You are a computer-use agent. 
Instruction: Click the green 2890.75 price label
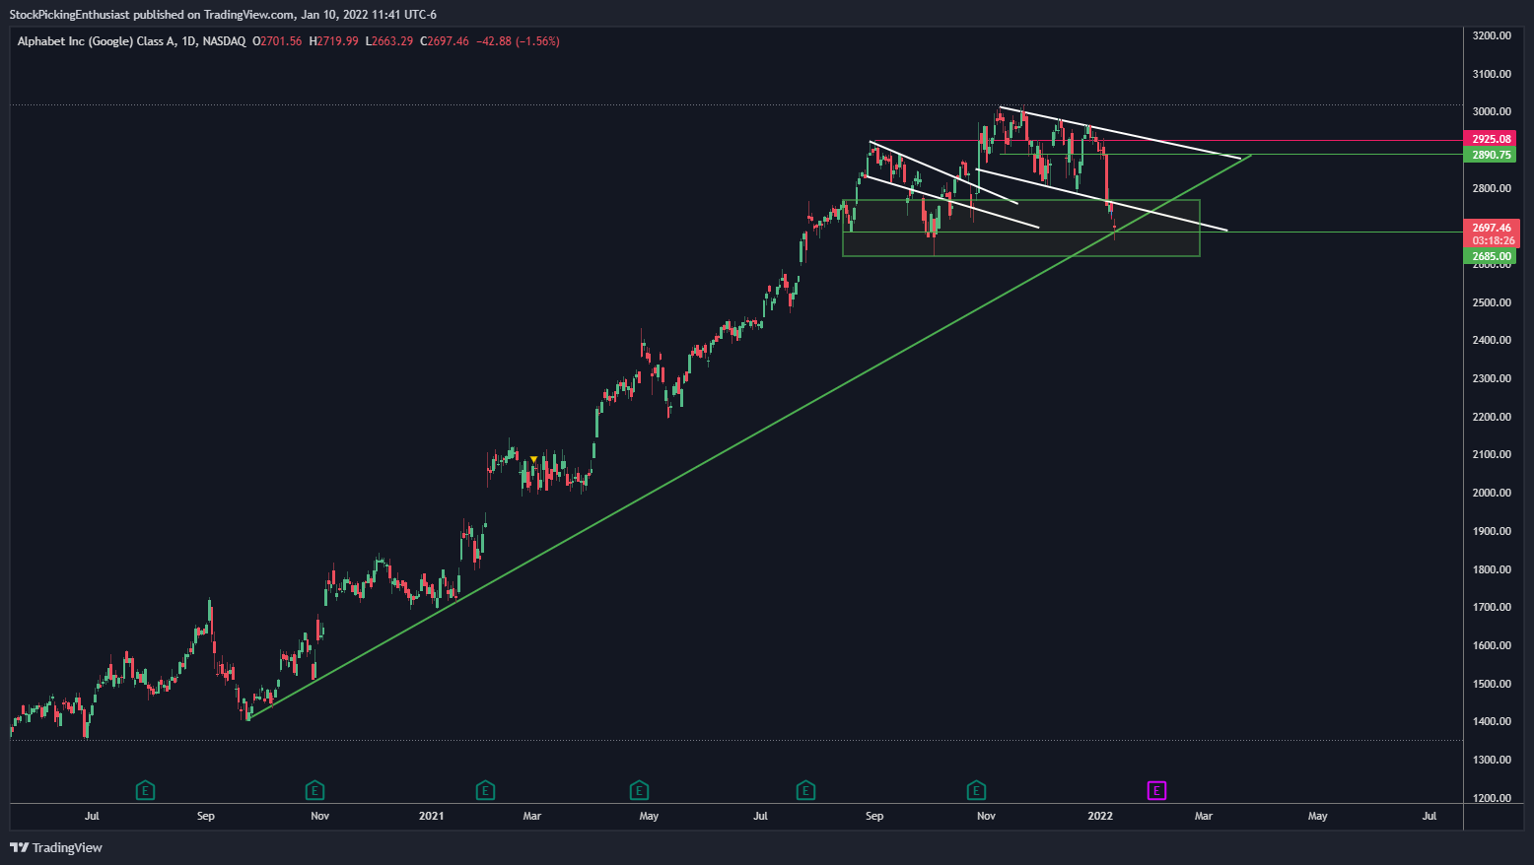(x=1492, y=155)
